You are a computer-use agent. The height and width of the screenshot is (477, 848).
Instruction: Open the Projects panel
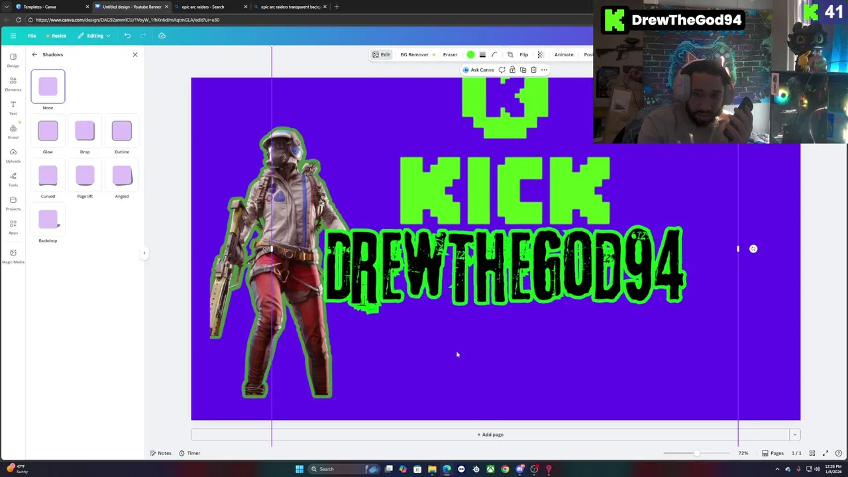[x=13, y=203]
